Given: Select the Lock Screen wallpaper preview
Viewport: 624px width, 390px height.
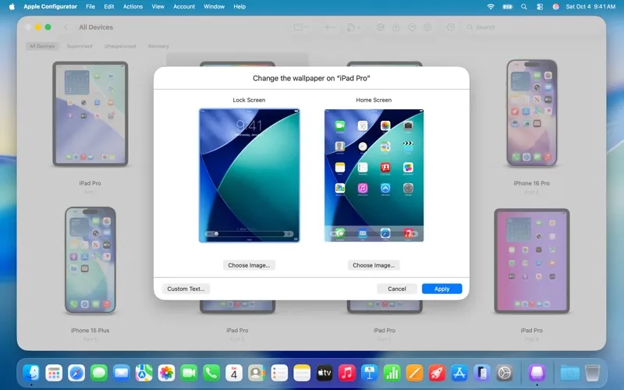Looking at the screenshot, I should (249, 175).
